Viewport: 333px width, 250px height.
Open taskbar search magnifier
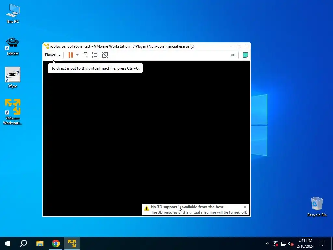23,243
